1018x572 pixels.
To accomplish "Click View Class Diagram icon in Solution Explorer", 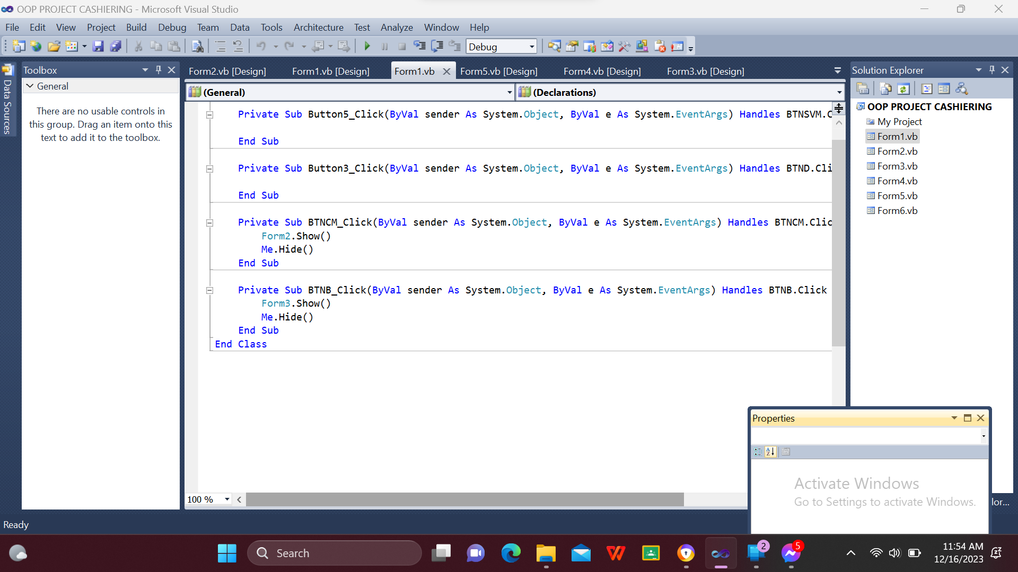I will [961, 89].
